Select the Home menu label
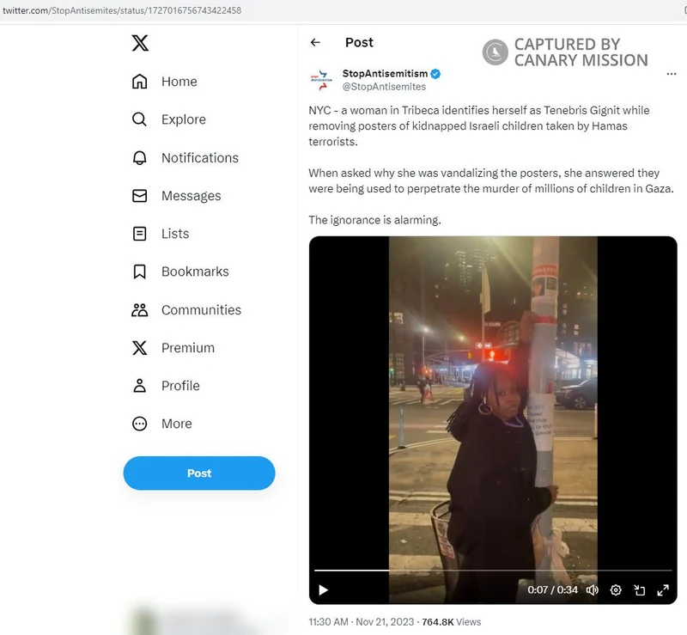The image size is (687, 635). tap(179, 82)
